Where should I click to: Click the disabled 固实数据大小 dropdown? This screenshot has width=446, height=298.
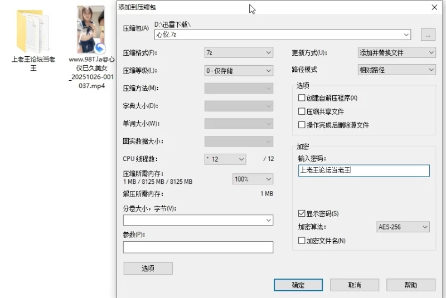click(239, 141)
